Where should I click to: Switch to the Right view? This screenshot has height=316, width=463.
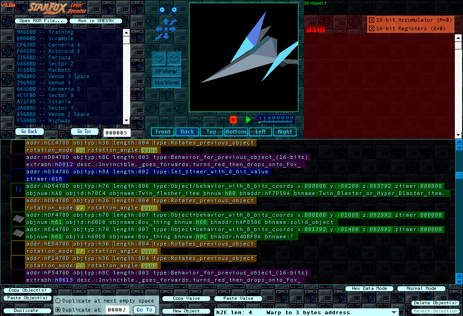click(285, 132)
